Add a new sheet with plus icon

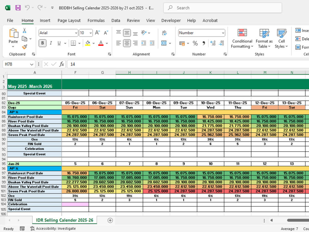click(110, 220)
